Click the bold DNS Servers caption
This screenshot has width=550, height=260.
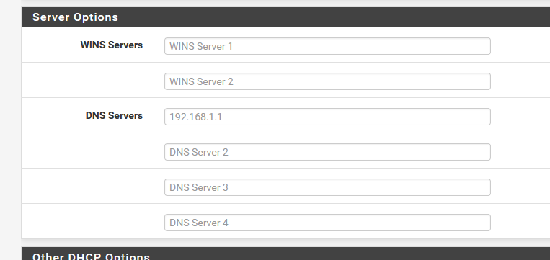click(x=114, y=115)
